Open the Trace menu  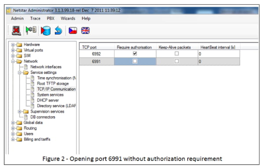point(35,18)
